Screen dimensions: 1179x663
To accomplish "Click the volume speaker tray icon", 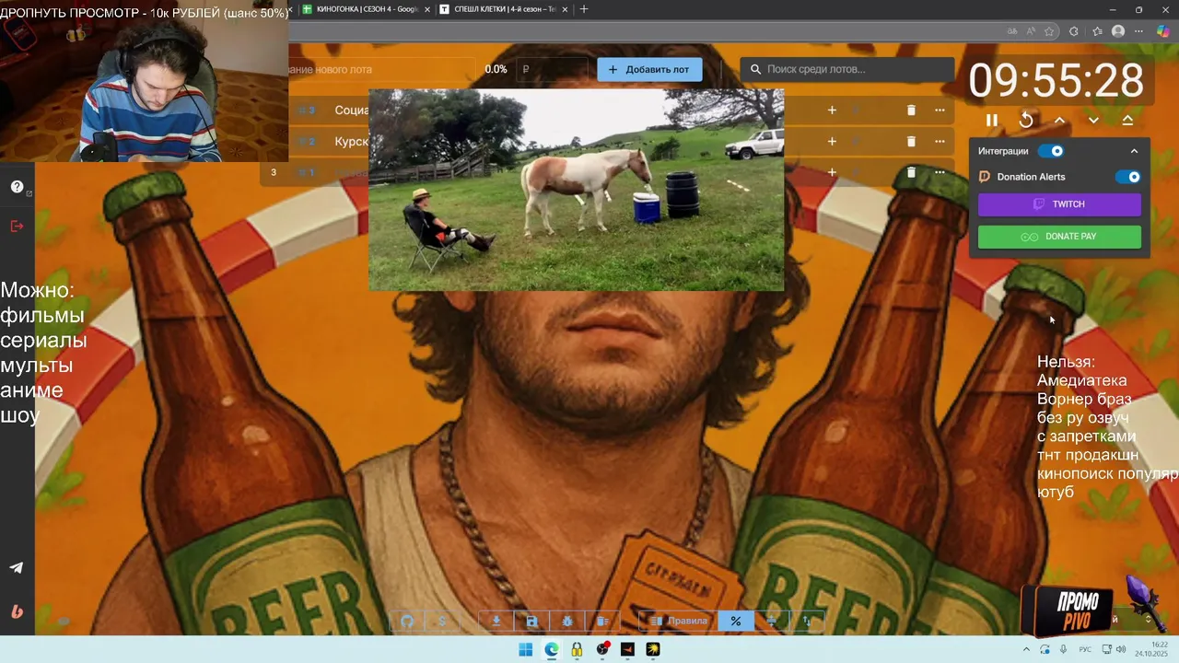I will pos(1121,649).
